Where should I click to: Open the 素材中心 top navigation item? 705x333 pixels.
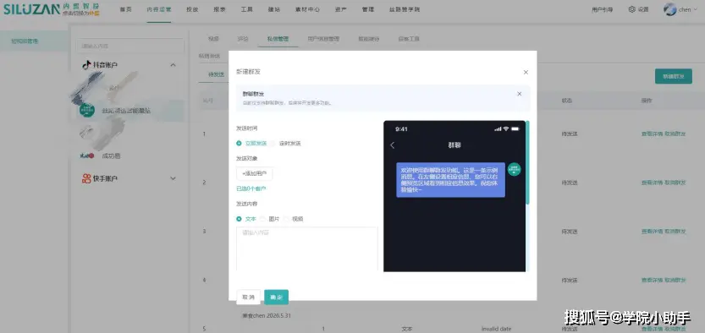click(307, 9)
